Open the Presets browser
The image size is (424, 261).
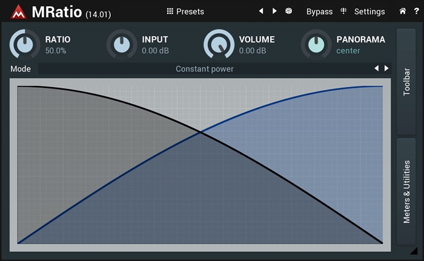coord(185,12)
